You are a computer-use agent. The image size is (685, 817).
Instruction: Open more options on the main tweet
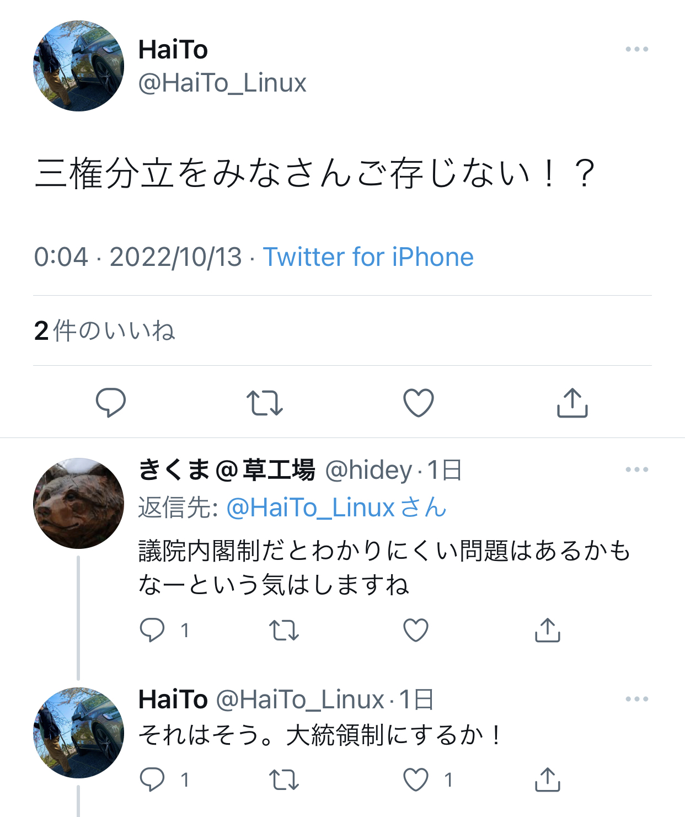tap(637, 49)
